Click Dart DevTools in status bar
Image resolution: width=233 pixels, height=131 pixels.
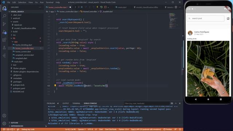(111, 130)
